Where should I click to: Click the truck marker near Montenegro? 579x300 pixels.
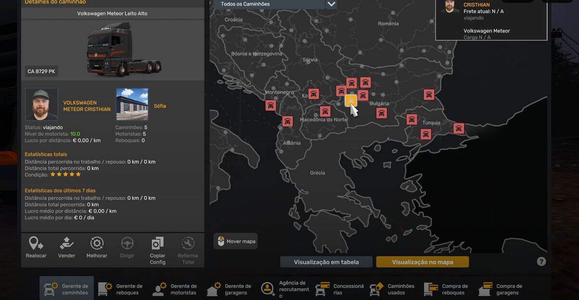point(271,105)
